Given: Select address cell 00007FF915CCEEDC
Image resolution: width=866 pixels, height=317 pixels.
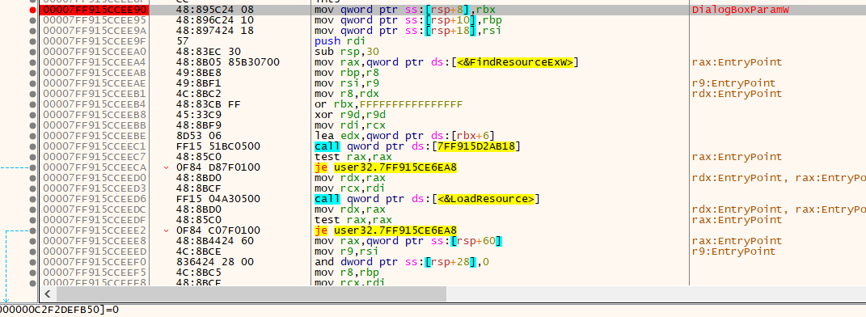Looking at the screenshot, I should point(95,209).
